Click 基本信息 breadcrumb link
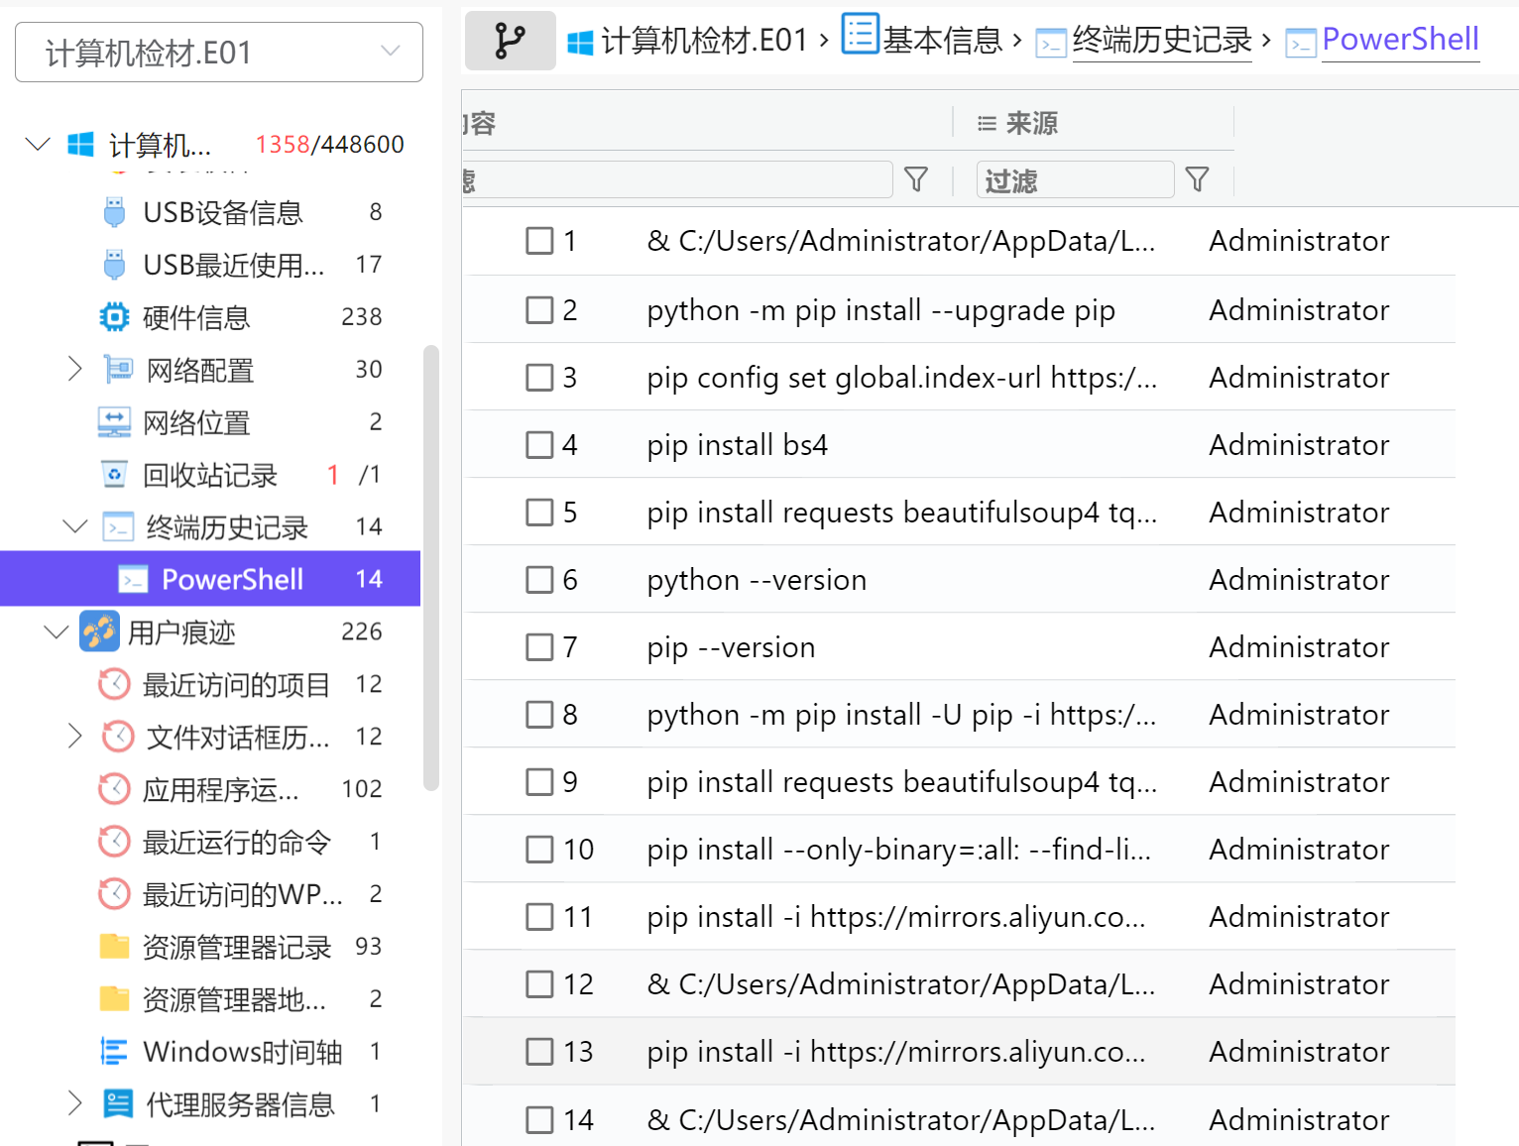This screenshot has width=1519, height=1146. [x=942, y=41]
